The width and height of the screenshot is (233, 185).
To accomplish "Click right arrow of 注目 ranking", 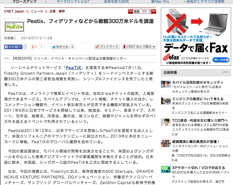I will (x=154, y=12).
